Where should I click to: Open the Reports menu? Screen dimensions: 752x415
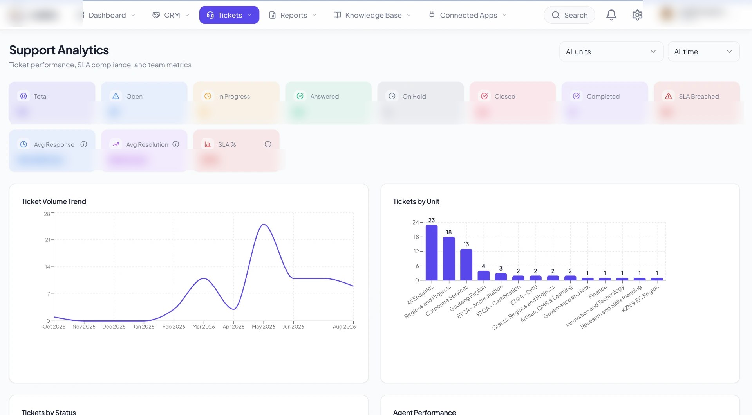[x=293, y=15]
